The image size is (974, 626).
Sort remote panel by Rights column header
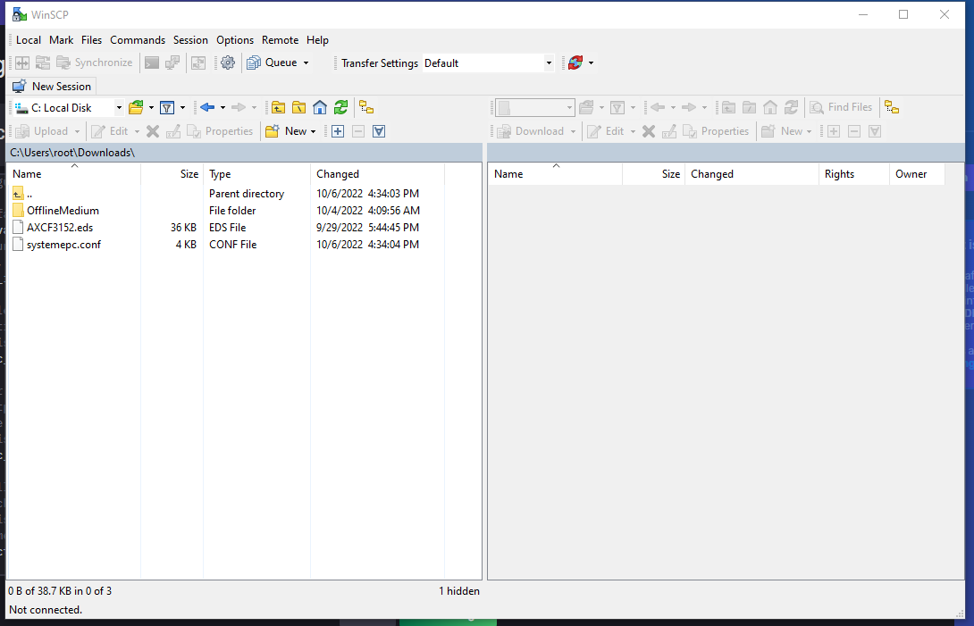click(854, 174)
